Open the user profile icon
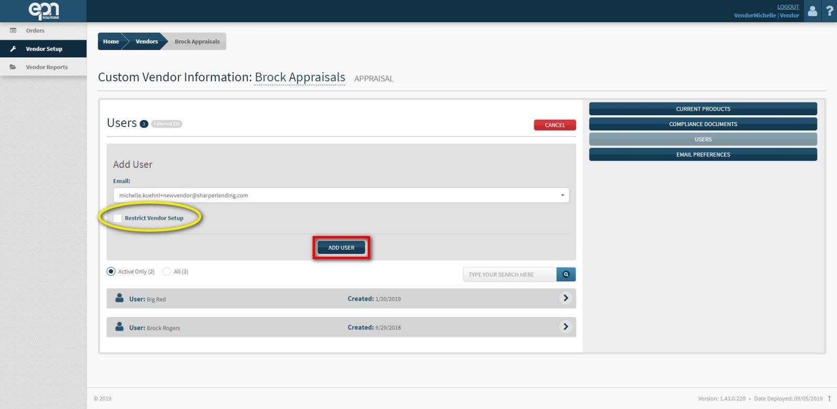 click(x=812, y=10)
